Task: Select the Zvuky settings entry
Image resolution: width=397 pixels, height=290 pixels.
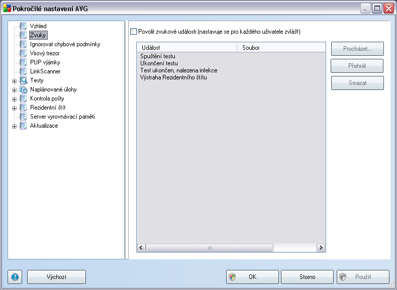Action: tap(38, 35)
